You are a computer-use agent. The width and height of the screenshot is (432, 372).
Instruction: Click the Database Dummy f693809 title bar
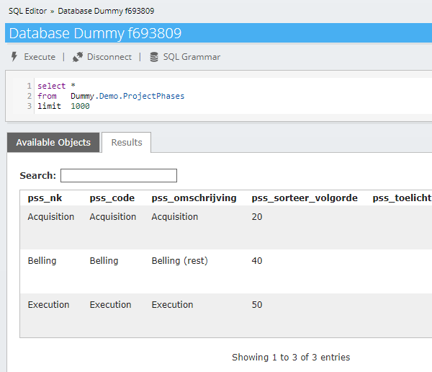point(218,33)
